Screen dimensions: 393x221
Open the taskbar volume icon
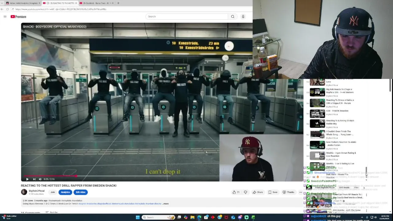click(x=375, y=217)
